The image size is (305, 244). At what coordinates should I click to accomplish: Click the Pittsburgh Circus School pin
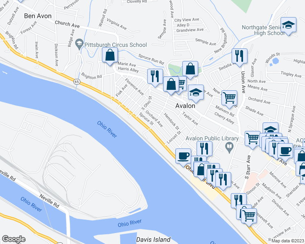tap(80, 44)
